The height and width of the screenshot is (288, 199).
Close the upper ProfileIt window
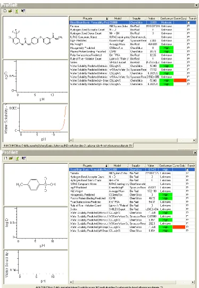point(196,5)
